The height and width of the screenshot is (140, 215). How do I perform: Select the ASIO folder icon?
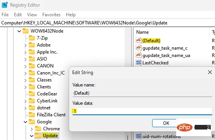[32, 59]
